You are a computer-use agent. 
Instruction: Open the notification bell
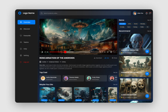point(146,13)
